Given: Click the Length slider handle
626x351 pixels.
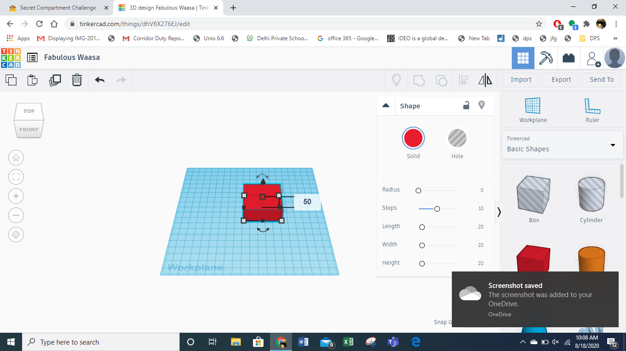Looking at the screenshot, I should tap(422, 227).
